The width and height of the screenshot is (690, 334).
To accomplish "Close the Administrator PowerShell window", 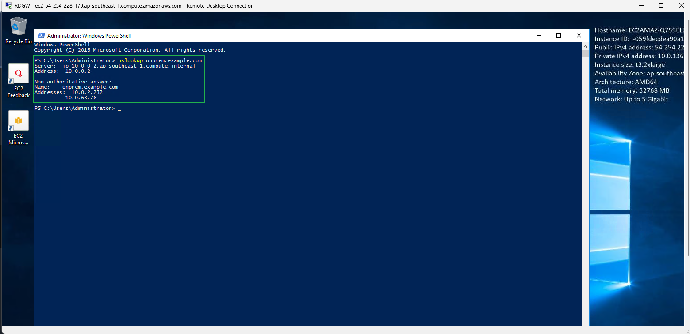I will (x=579, y=36).
